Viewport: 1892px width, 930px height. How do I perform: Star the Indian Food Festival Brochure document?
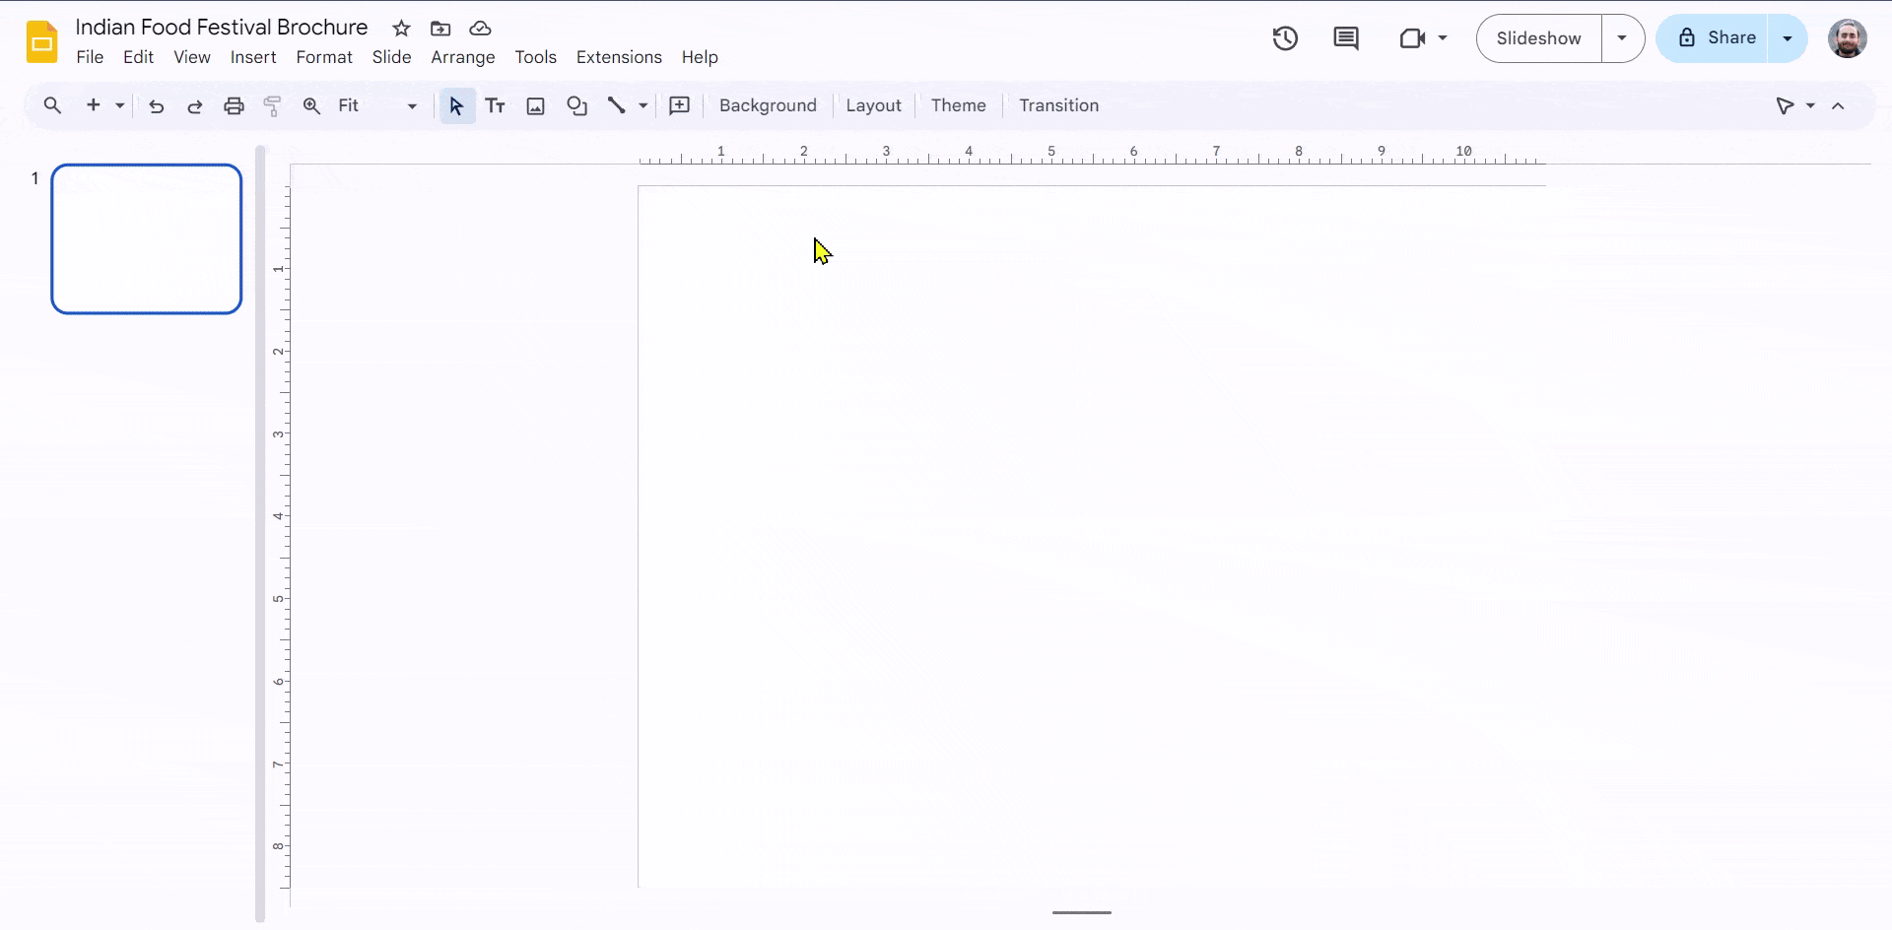pos(401,29)
